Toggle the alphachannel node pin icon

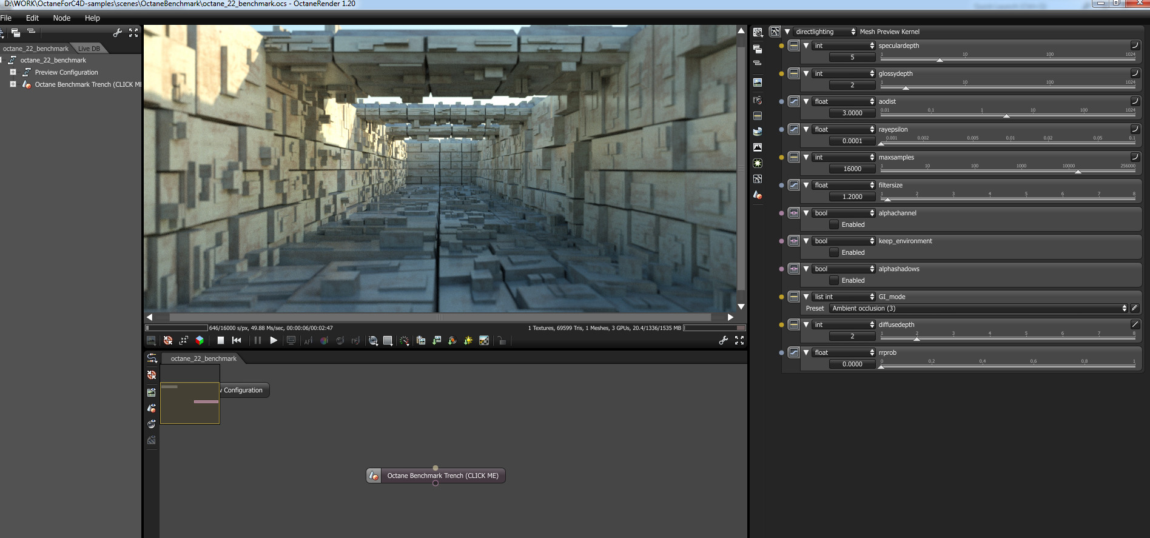click(793, 213)
